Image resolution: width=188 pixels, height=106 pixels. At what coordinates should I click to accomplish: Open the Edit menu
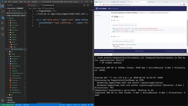(9, 2)
